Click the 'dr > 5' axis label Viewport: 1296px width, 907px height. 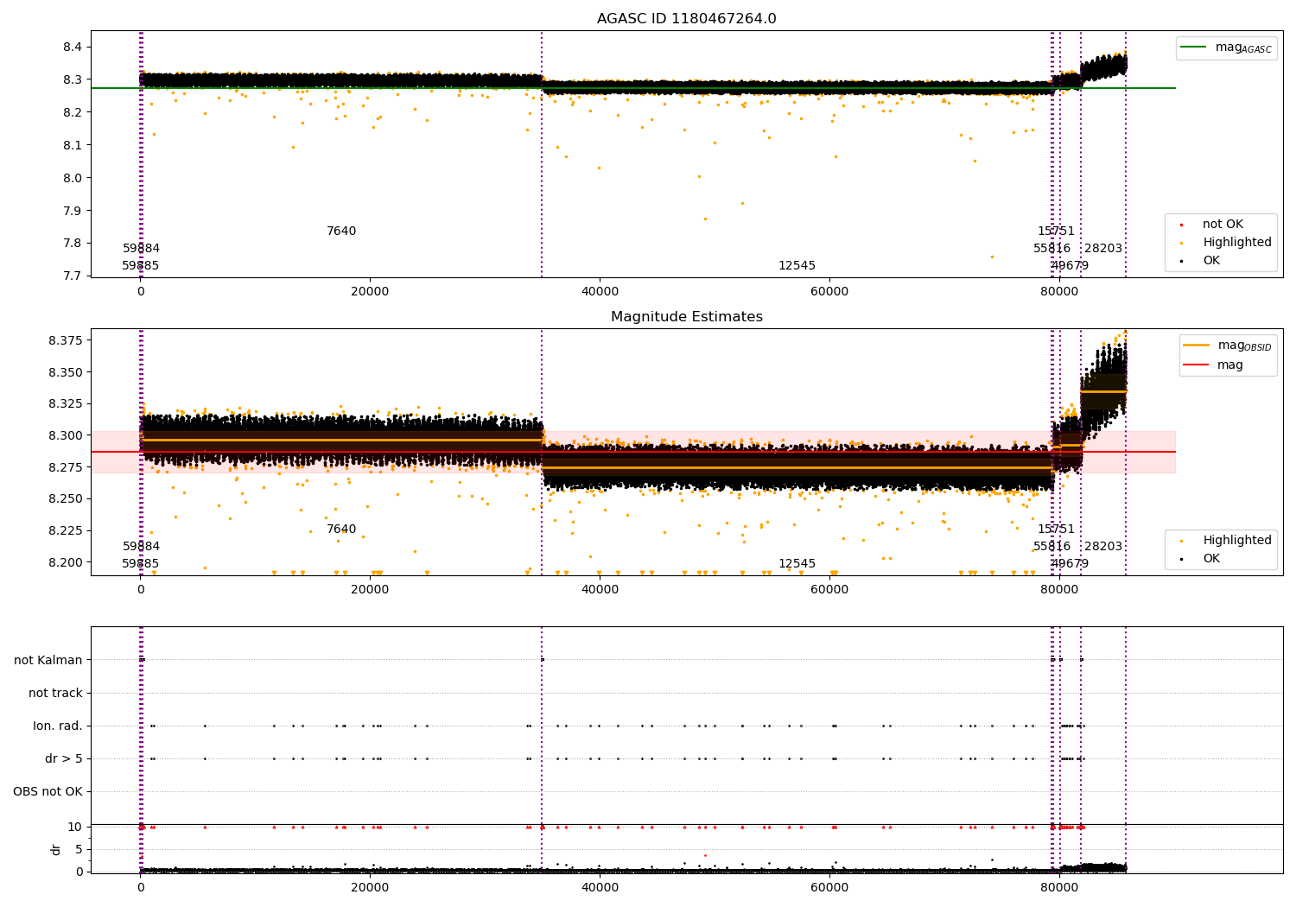64,758
